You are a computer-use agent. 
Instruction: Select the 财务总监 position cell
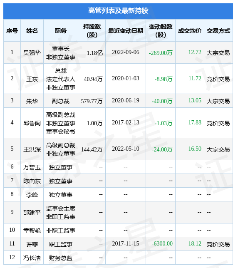pos(61,258)
